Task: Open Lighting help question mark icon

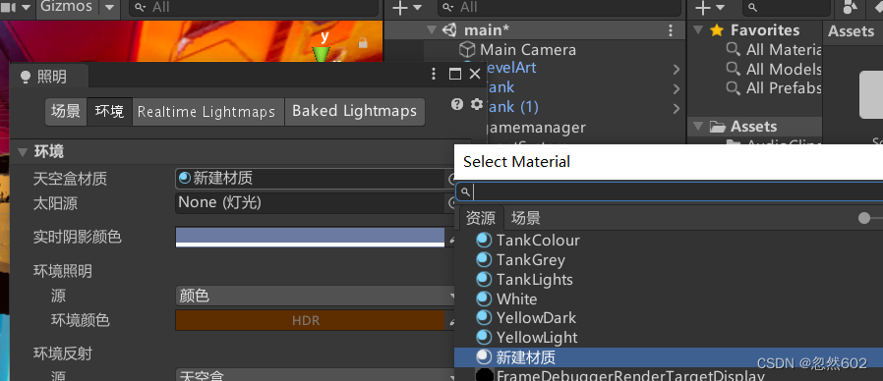Action: point(457,104)
